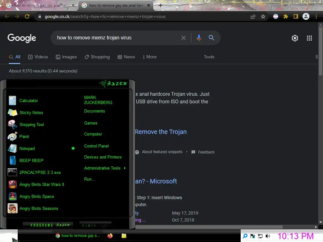This screenshot has height=242, width=323.
Task: Toggle the browser side panel
Action: (x=296, y=16)
